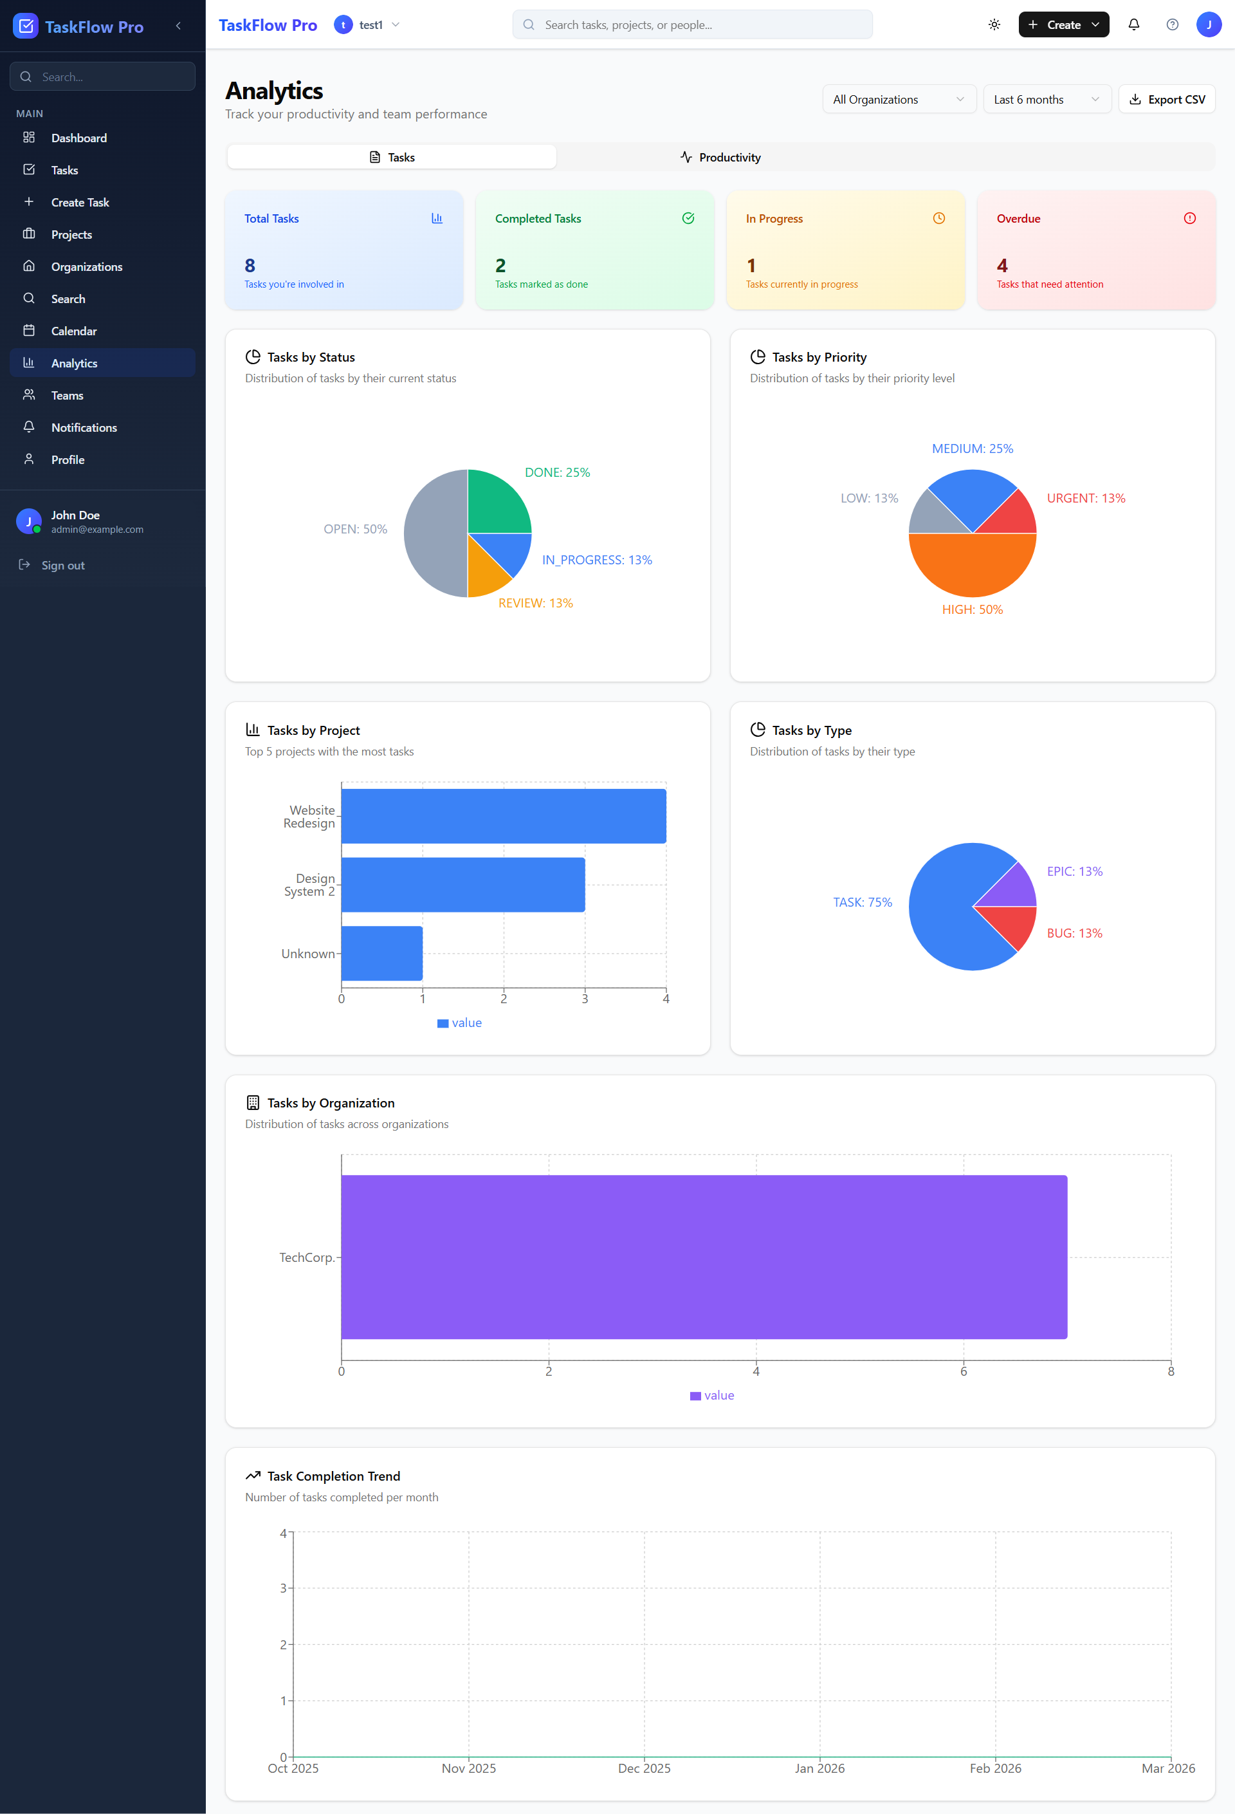Click the Dashboard grid icon in sidebar
Viewport: 1235px width, 1814px height.
coord(29,137)
